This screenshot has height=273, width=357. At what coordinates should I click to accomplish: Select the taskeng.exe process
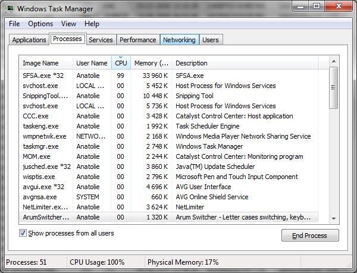point(168,126)
